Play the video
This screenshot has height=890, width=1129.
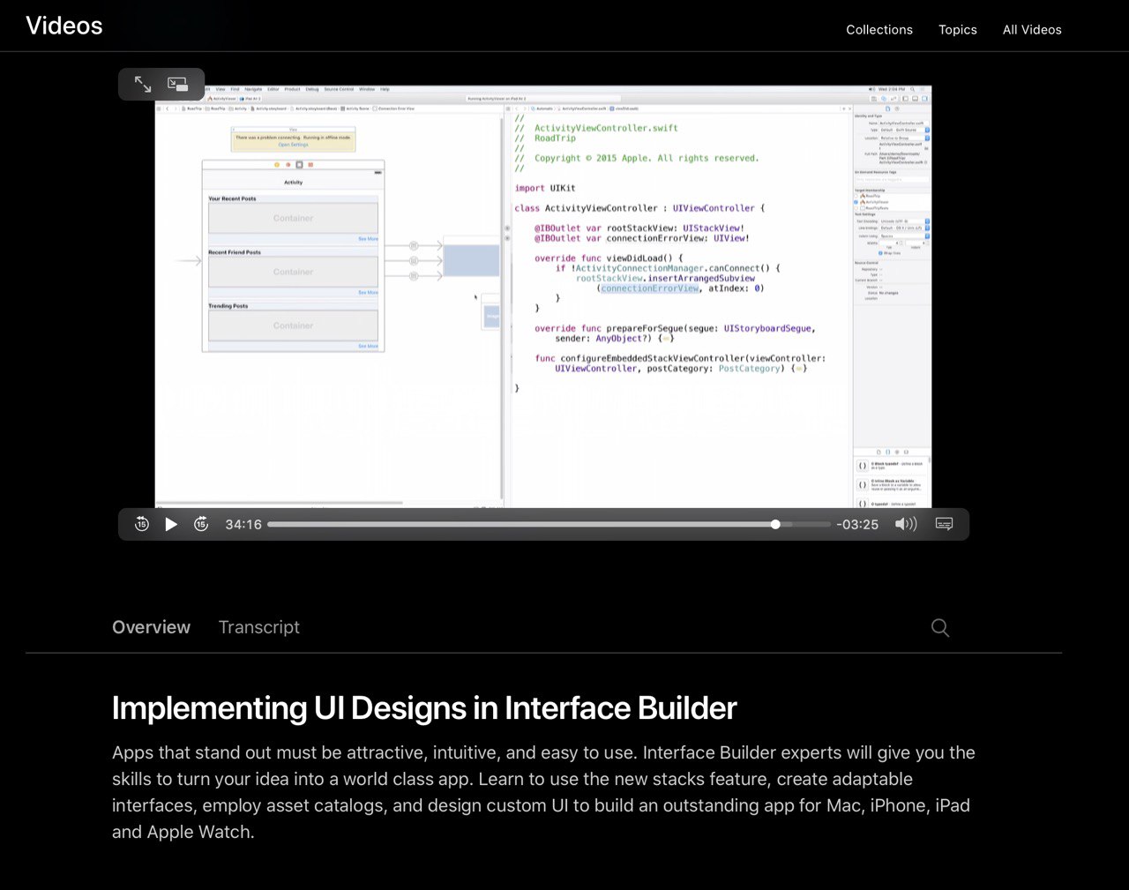coord(171,524)
